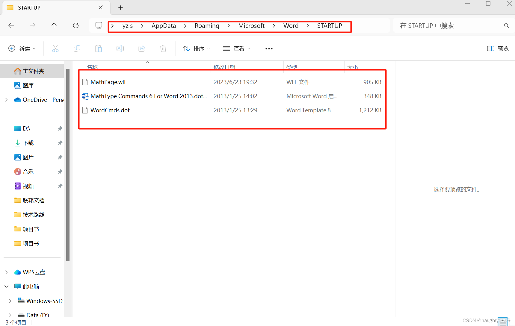515x326 pixels.
Task: Unpin 下载 using its pin icon
Action: 60,143
